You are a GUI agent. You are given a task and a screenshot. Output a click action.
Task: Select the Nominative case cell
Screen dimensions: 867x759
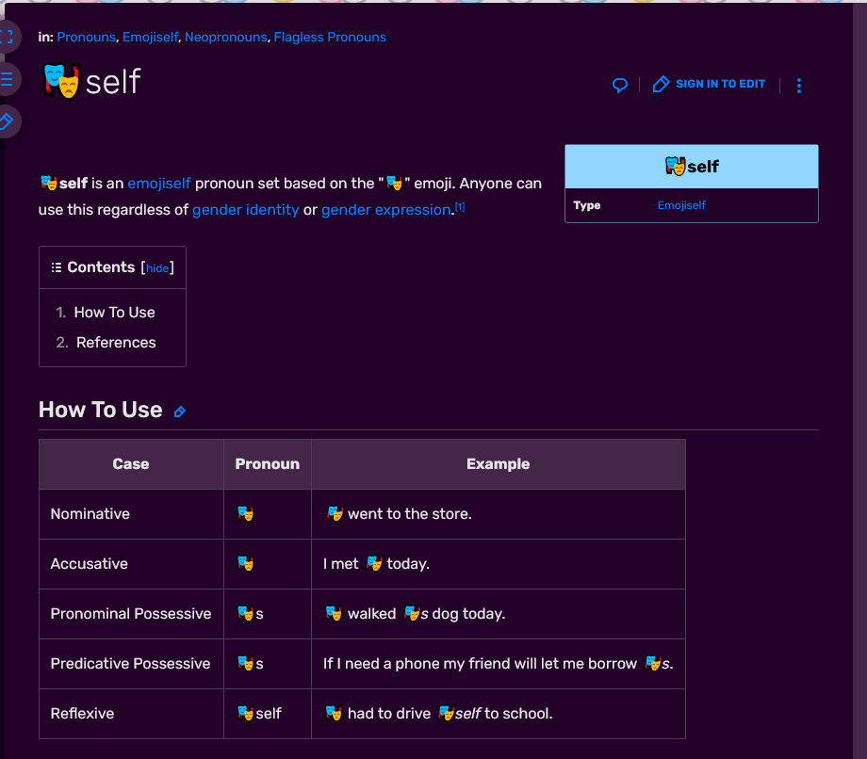click(131, 514)
